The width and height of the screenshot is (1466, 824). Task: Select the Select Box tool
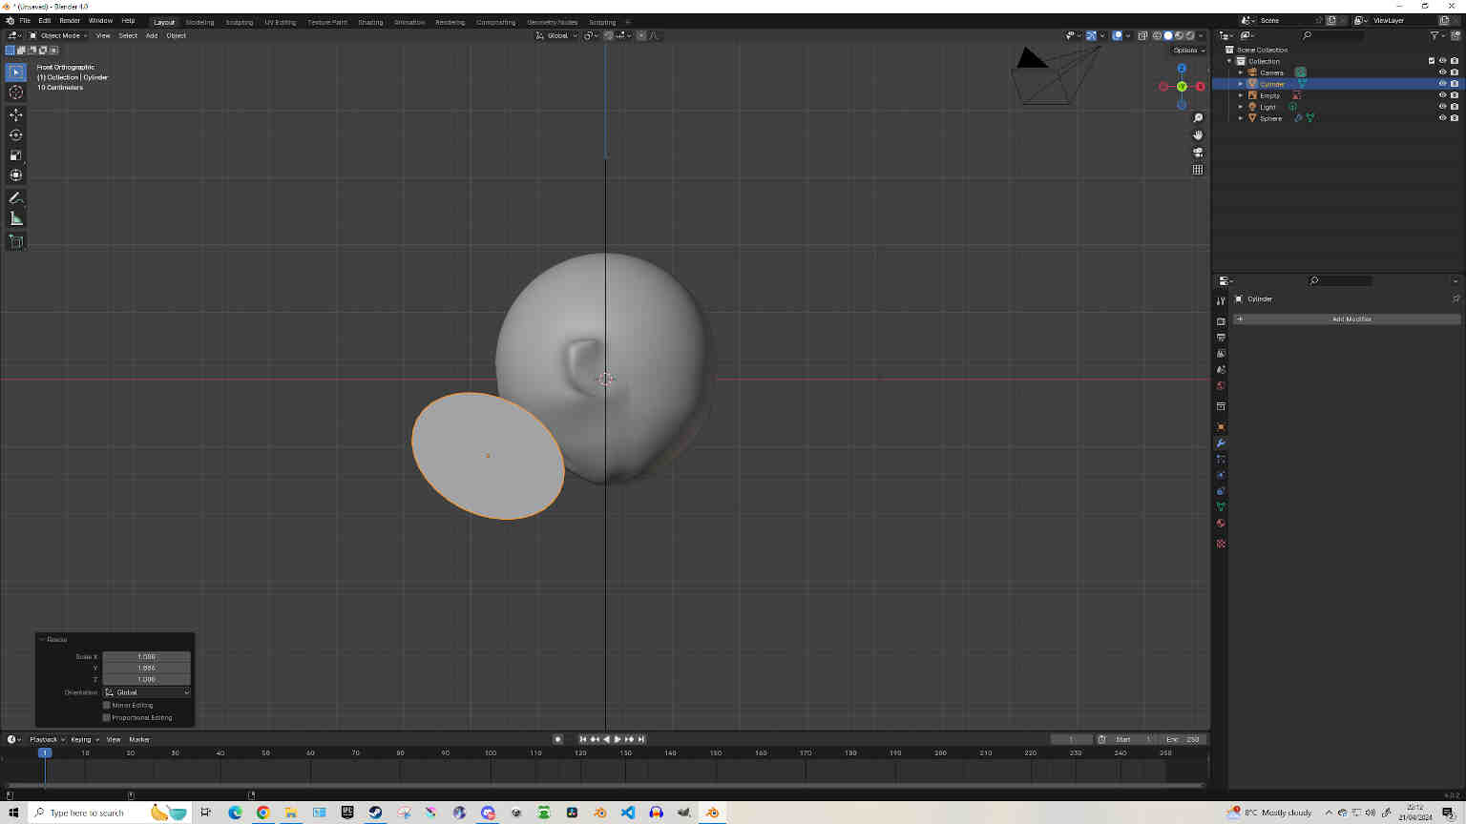pos(16,72)
